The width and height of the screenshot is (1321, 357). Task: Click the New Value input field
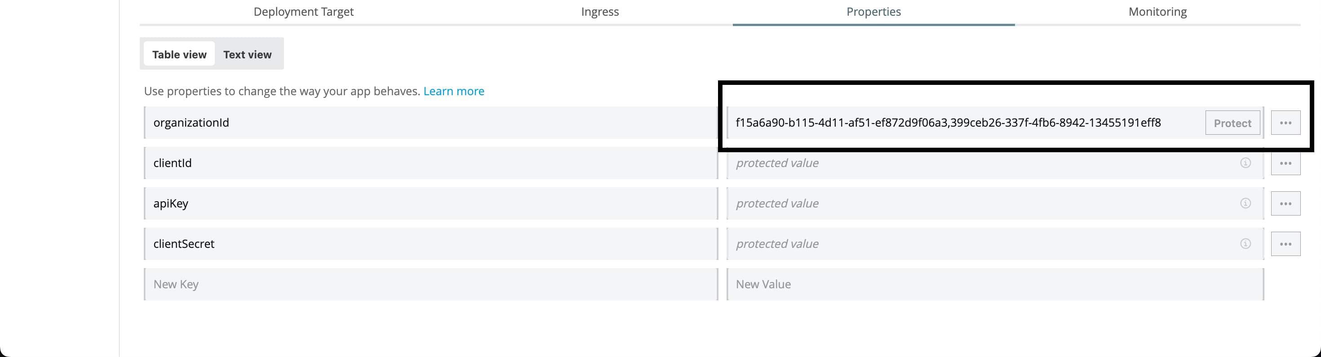tap(995, 284)
